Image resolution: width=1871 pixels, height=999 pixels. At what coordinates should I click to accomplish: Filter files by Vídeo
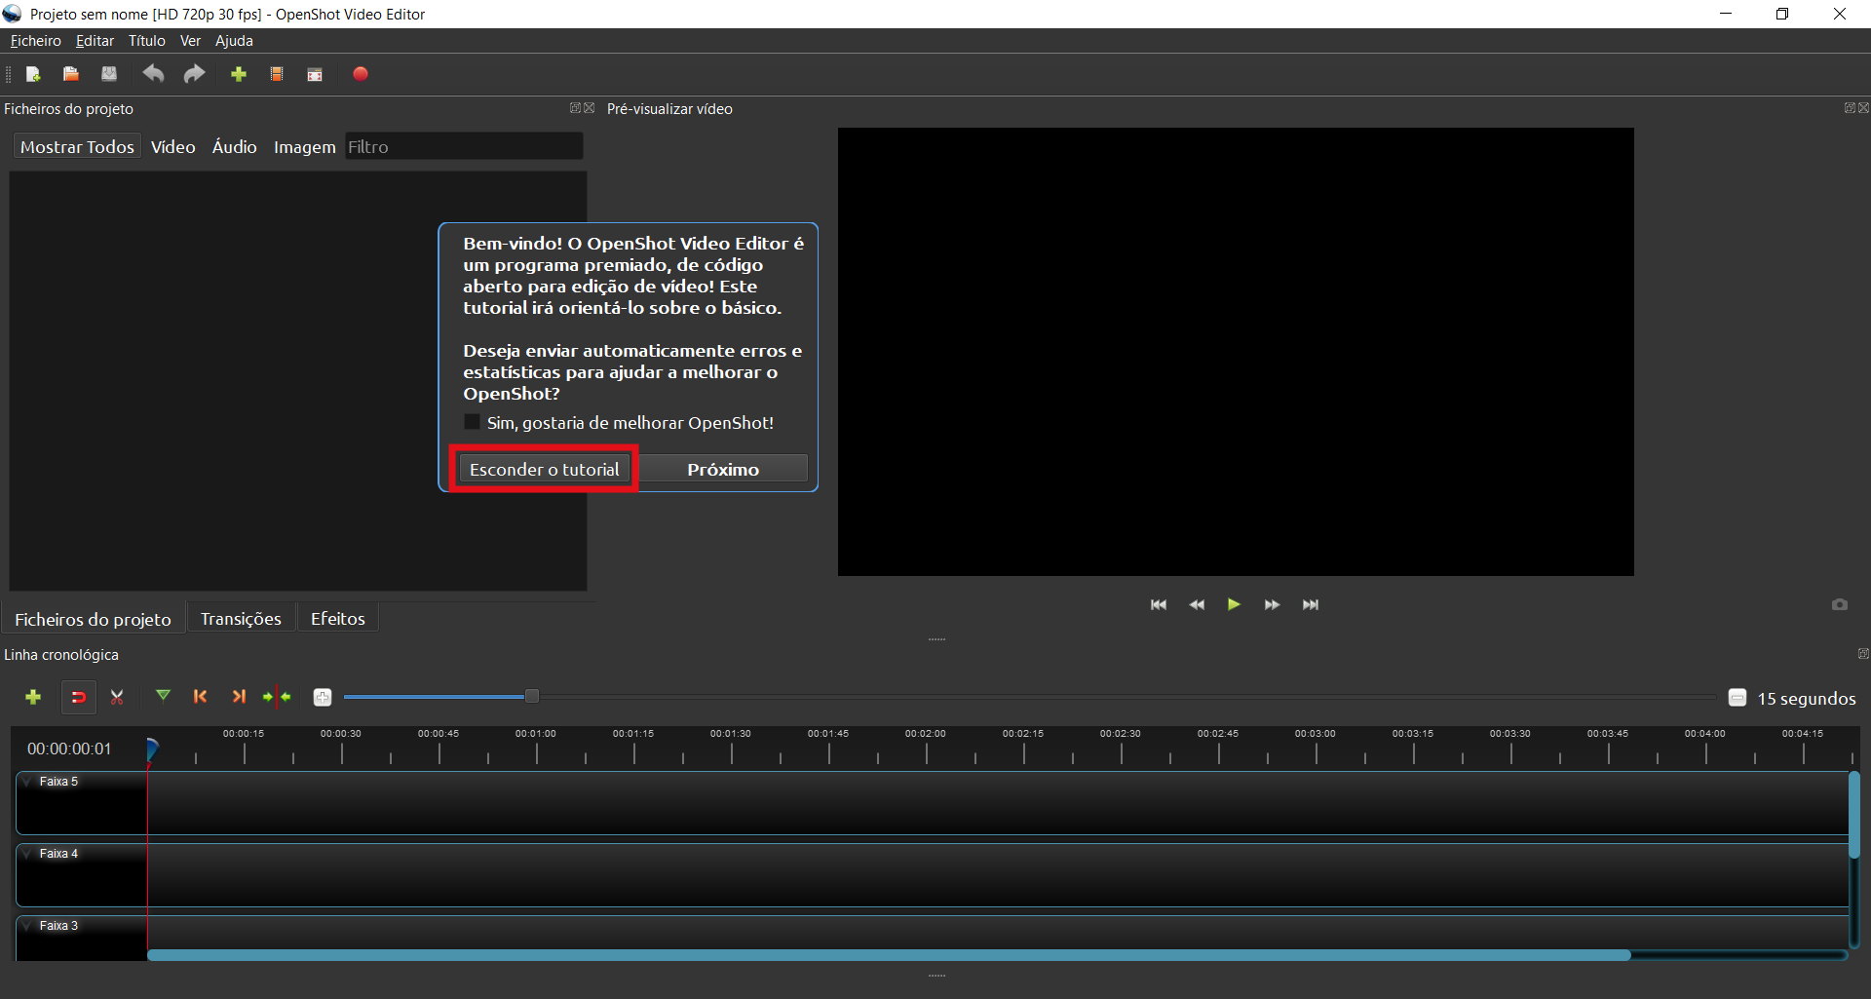point(173,147)
